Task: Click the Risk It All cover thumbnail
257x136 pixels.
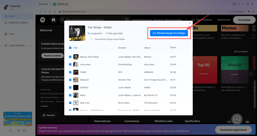Action: (76, 103)
